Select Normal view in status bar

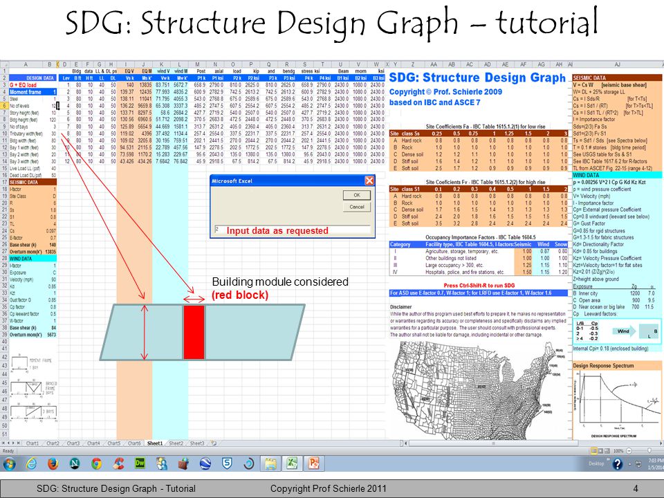pyautogui.click(x=593, y=451)
